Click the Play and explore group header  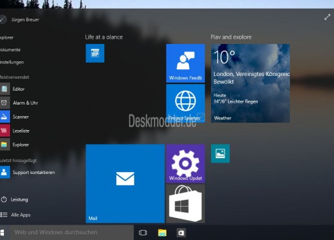[231, 37]
